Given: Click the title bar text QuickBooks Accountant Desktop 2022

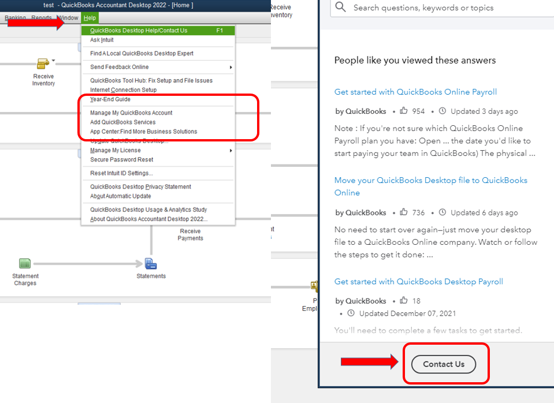Looking at the screenshot, I should (114, 5).
